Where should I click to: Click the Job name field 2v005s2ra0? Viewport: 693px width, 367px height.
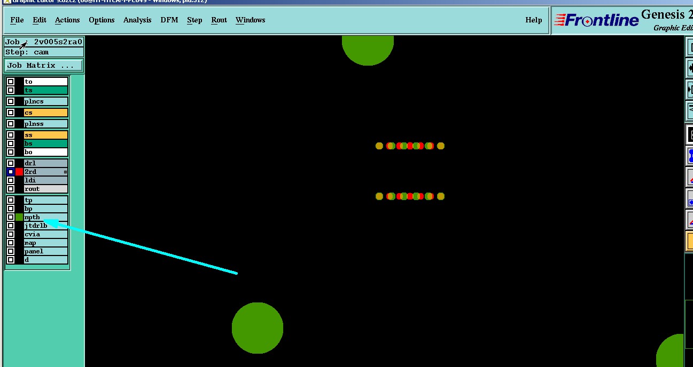pyautogui.click(x=44, y=42)
